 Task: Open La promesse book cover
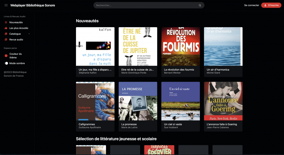coord(138,101)
